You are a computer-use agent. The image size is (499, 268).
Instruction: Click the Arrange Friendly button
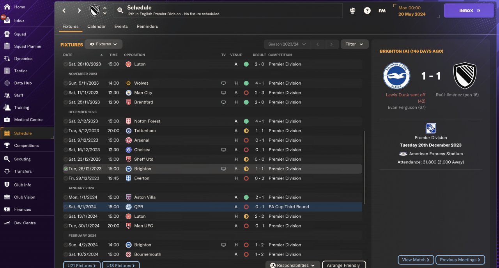(344, 265)
